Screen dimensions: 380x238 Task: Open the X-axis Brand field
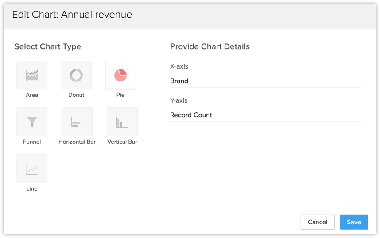(x=266, y=81)
